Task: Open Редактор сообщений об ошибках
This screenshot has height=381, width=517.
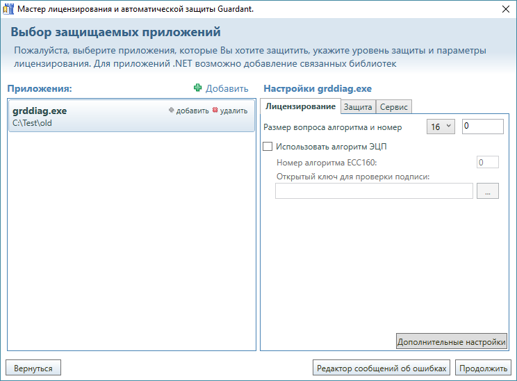Action: coord(381,368)
